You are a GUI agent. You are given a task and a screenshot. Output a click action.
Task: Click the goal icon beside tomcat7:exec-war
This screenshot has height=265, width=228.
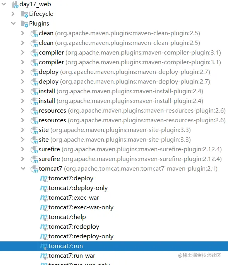[44, 198]
